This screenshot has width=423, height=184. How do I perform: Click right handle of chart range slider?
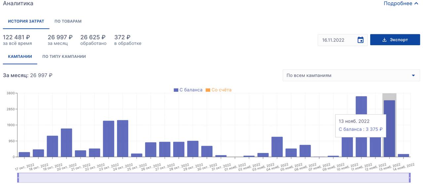[410, 177]
